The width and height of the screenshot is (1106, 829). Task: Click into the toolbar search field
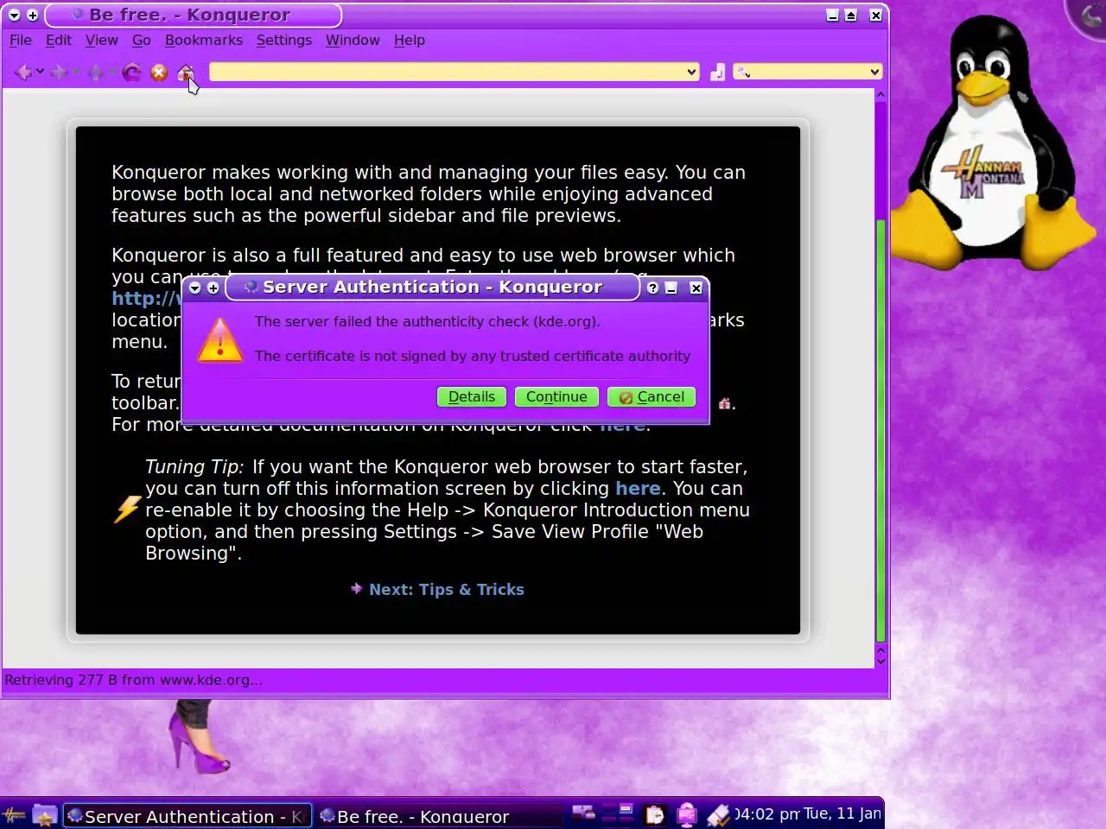click(x=810, y=73)
